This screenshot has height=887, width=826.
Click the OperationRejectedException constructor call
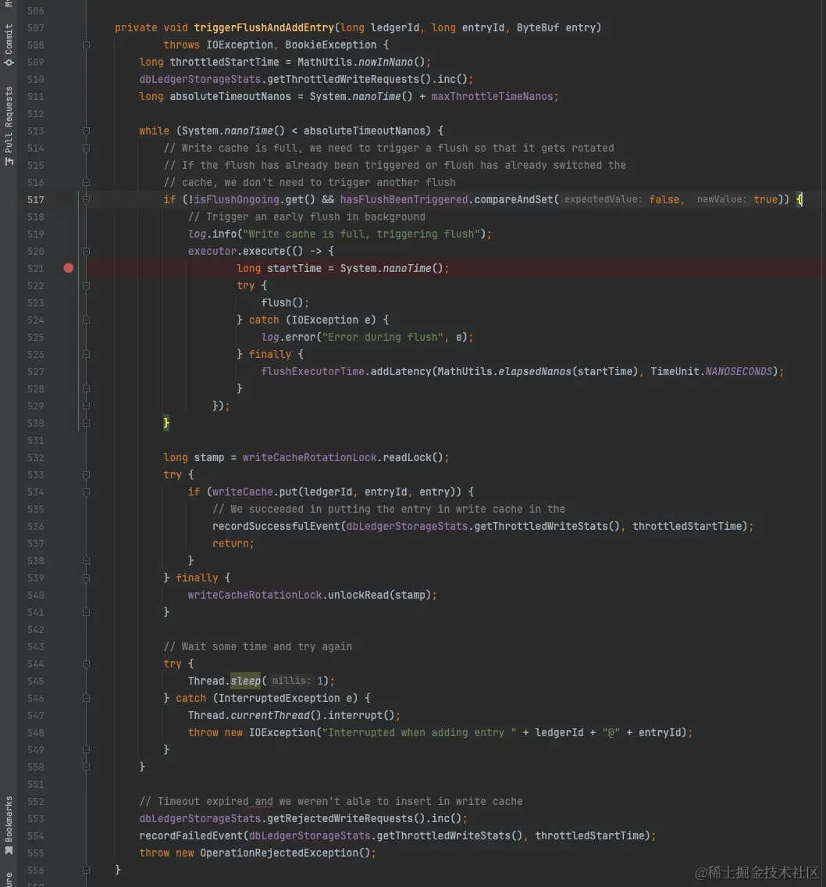click(285, 853)
